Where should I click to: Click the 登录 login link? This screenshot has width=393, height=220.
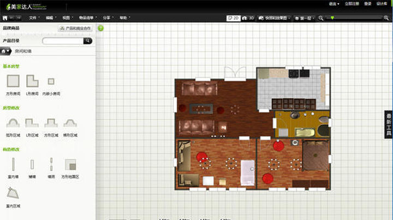pyautogui.click(x=367, y=4)
